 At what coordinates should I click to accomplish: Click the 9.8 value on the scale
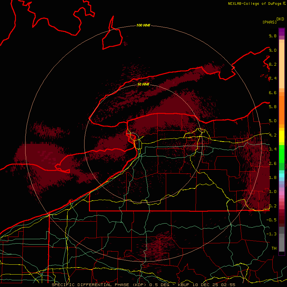[273, 36]
